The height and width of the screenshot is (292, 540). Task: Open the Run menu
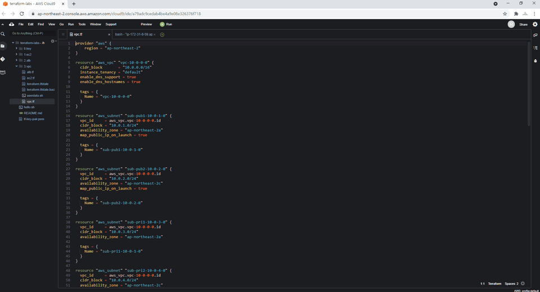71,24
